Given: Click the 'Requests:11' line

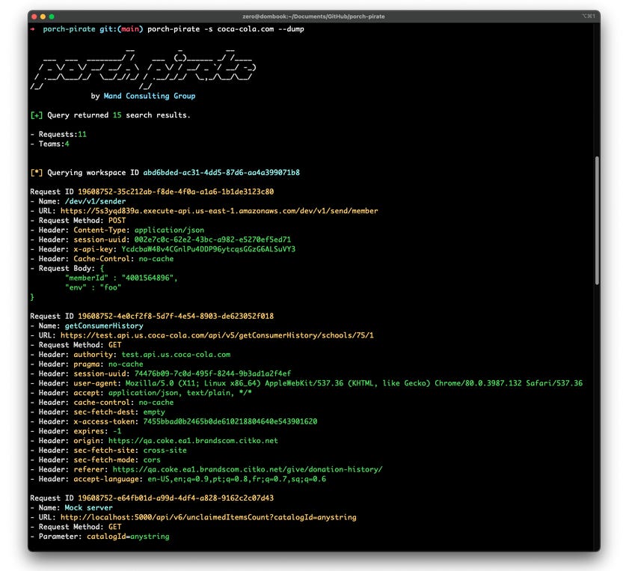Looking at the screenshot, I should 58,135.
